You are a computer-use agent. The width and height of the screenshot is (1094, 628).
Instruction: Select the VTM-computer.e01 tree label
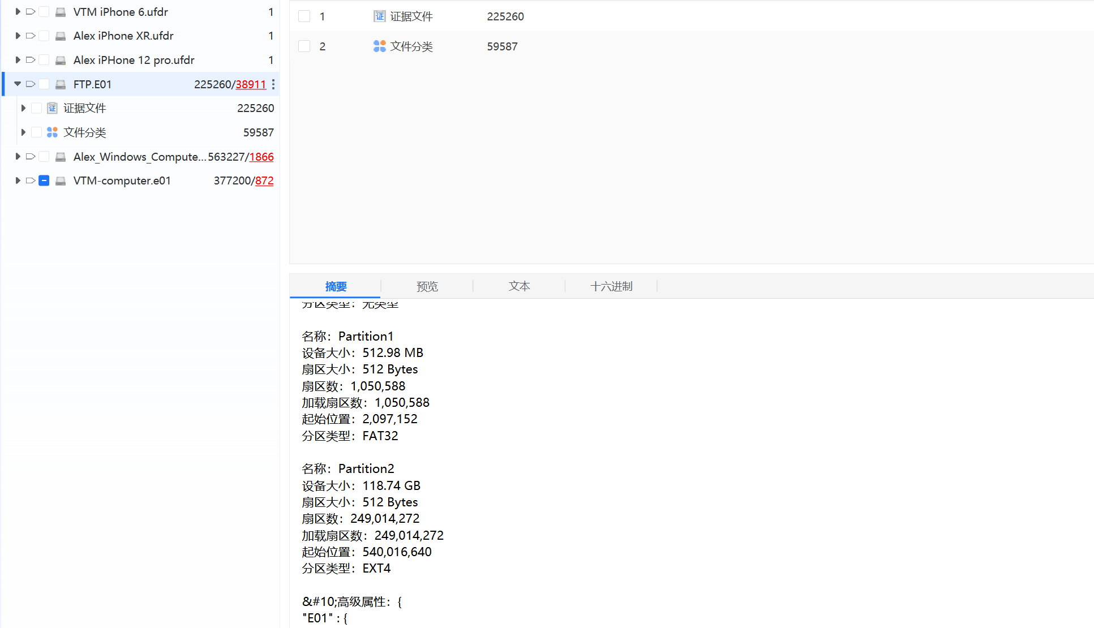pyautogui.click(x=122, y=181)
